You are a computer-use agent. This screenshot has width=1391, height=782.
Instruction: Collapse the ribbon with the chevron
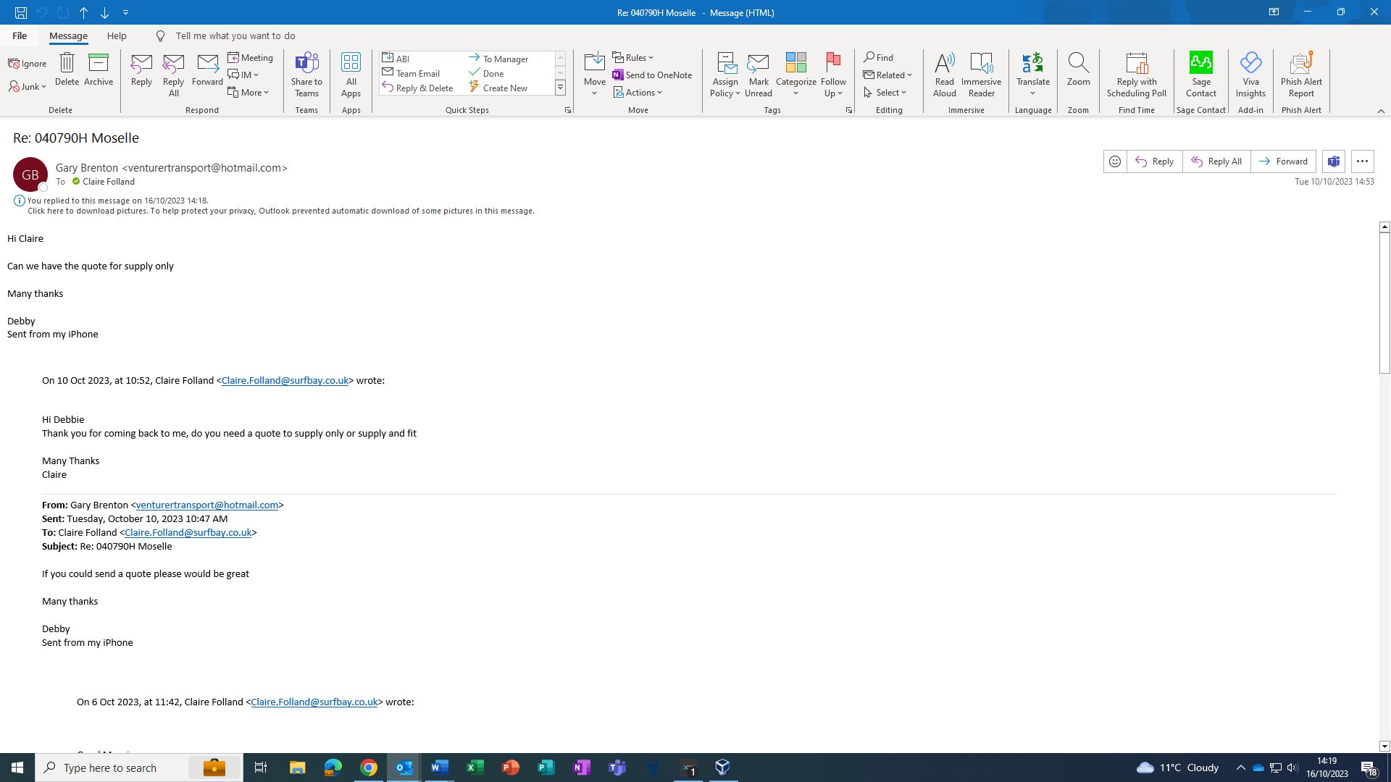click(x=1380, y=111)
